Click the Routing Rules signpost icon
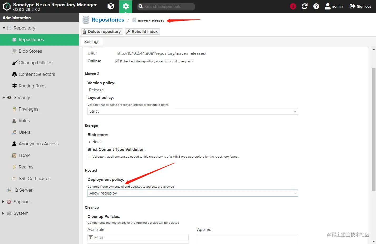 (x=14, y=86)
